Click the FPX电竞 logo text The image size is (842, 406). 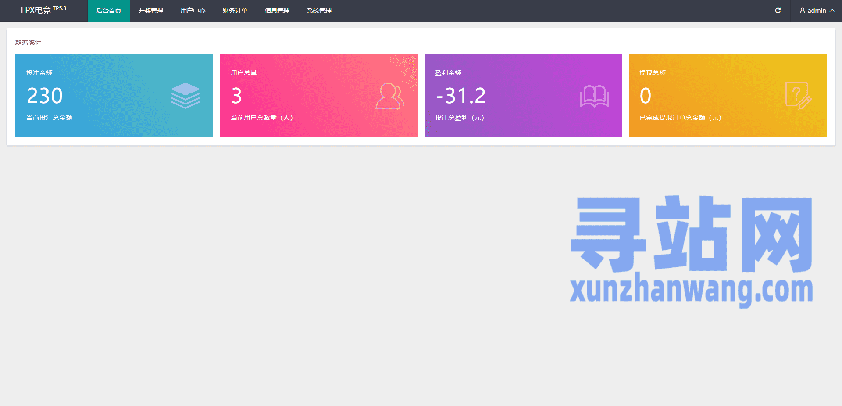36,11
